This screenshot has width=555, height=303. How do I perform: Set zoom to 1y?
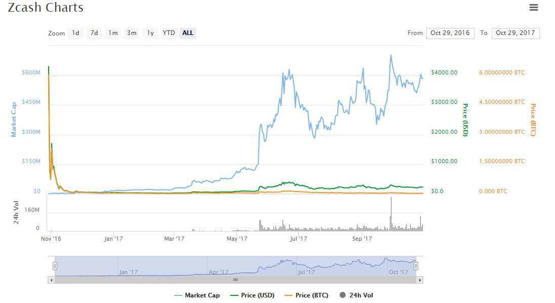[x=150, y=33]
